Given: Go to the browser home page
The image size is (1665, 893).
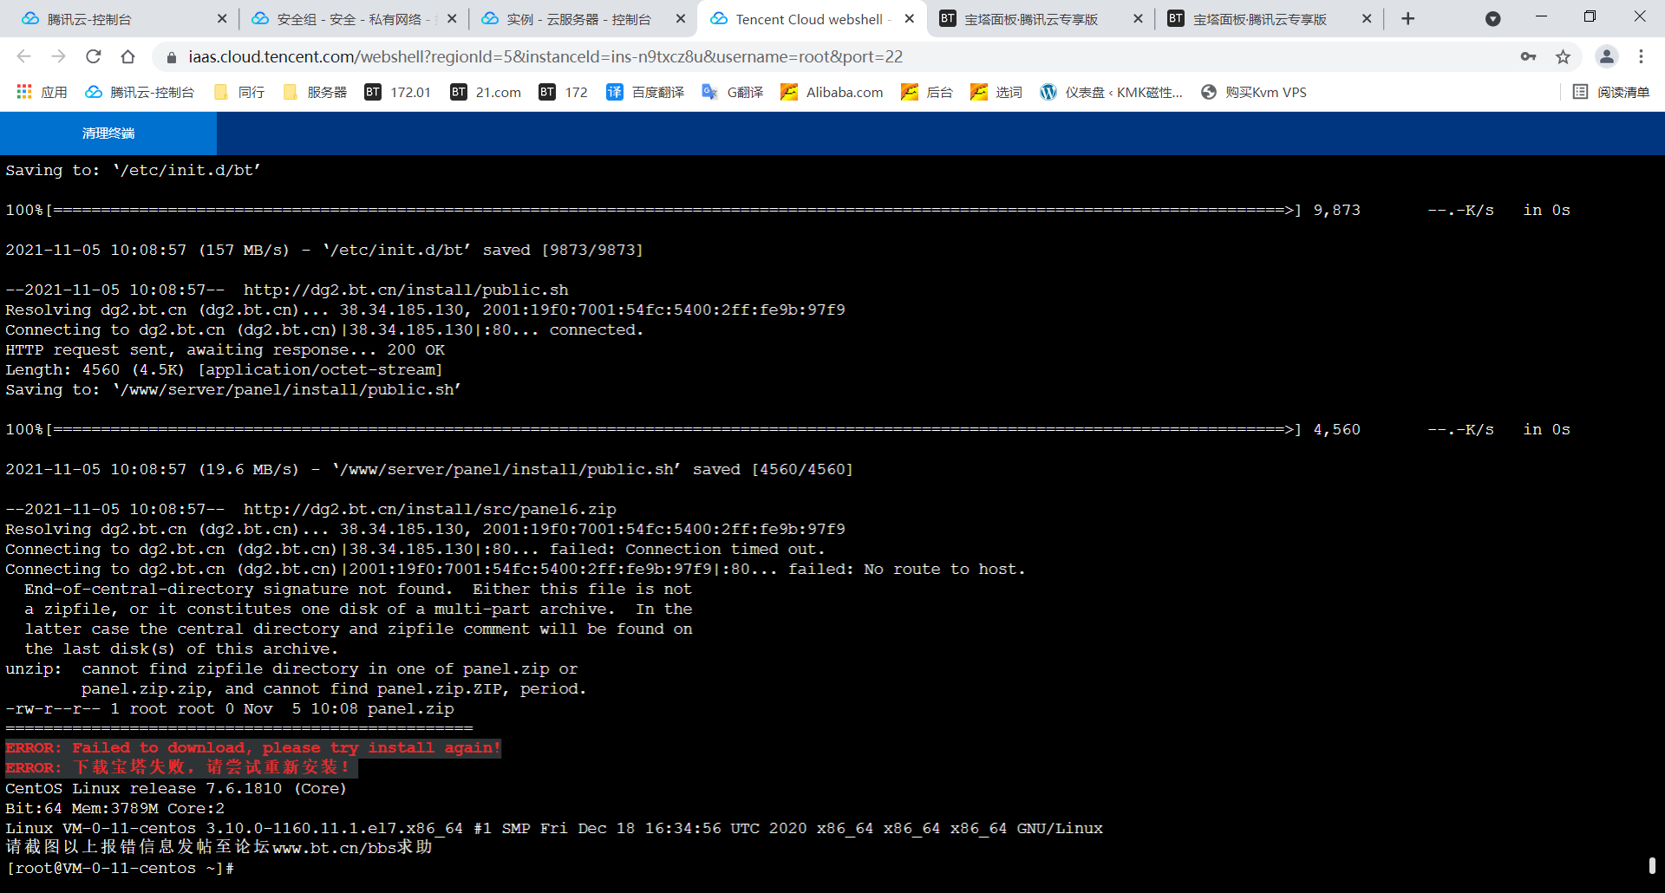Looking at the screenshot, I should [x=128, y=56].
